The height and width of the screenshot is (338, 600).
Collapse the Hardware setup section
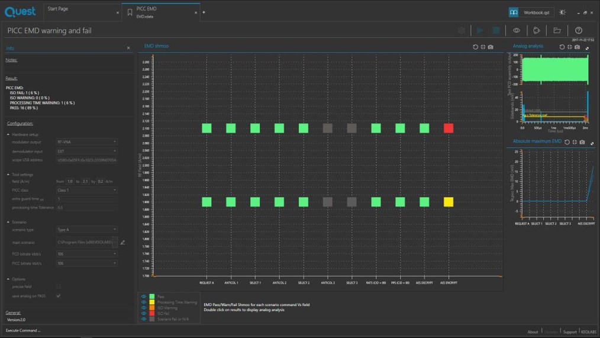tap(8, 134)
